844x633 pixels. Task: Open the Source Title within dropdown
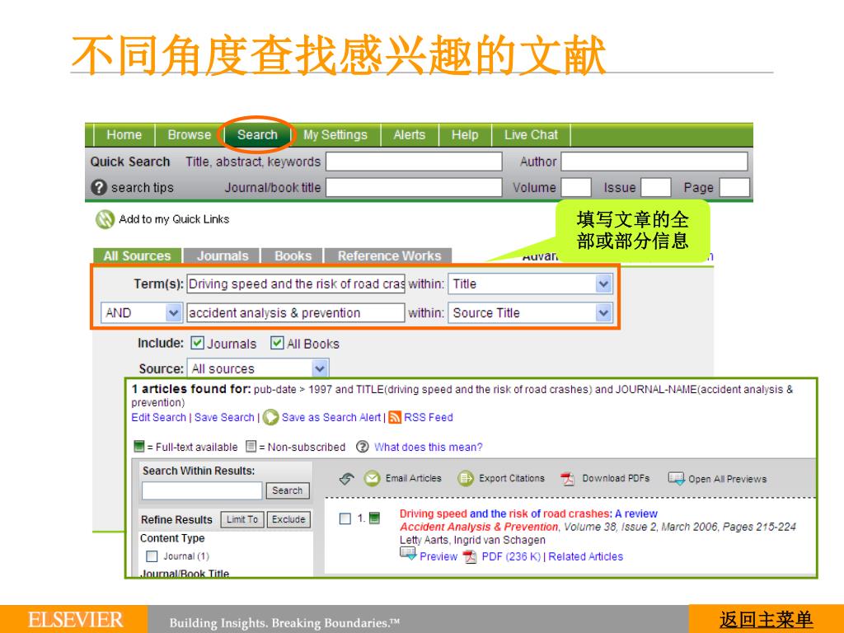click(530, 312)
